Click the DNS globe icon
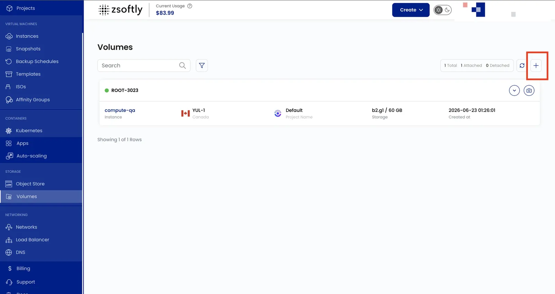This screenshot has height=294, width=555. tap(9, 252)
